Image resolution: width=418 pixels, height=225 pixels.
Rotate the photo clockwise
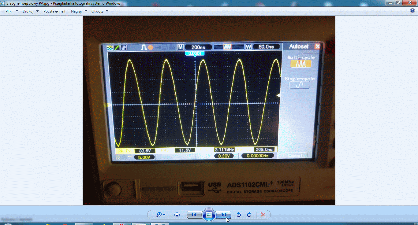(249, 215)
